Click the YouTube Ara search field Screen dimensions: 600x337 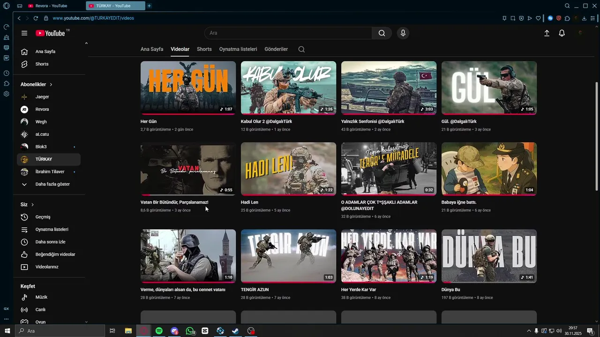click(x=288, y=33)
